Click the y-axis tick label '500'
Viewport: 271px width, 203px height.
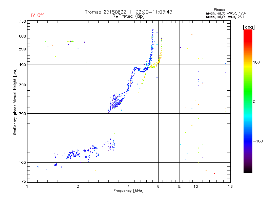tap(22, 49)
